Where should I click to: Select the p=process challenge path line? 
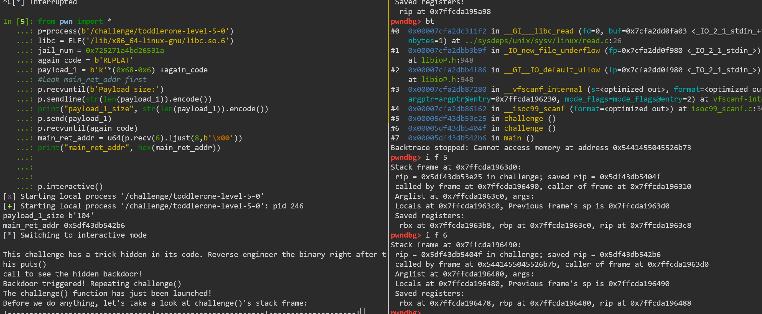point(136,31)
